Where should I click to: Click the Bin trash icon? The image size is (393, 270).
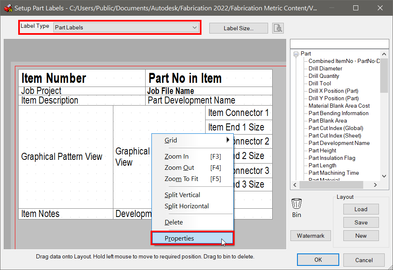click(x=296, y=203)
